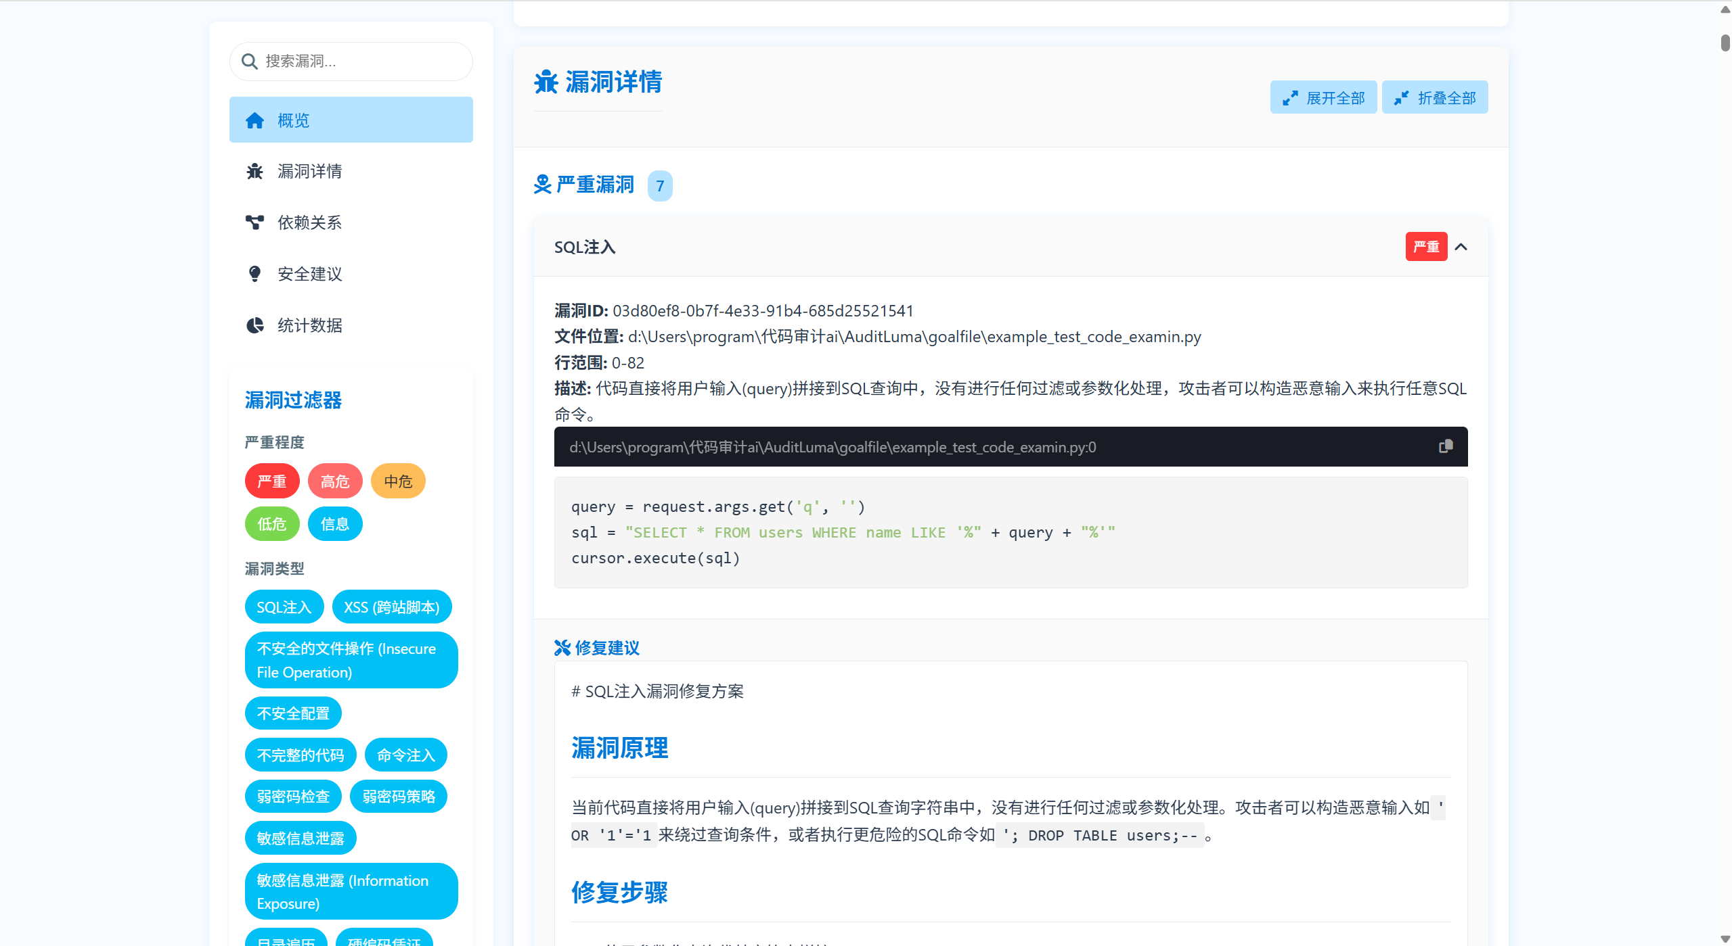Open 统计数据 in the sidebar

coord(351,325)
